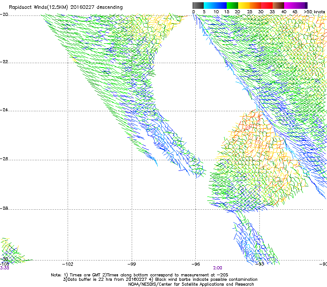
Task: Click the yellow 20-25 knots legend segment
Action: [244, 5]
